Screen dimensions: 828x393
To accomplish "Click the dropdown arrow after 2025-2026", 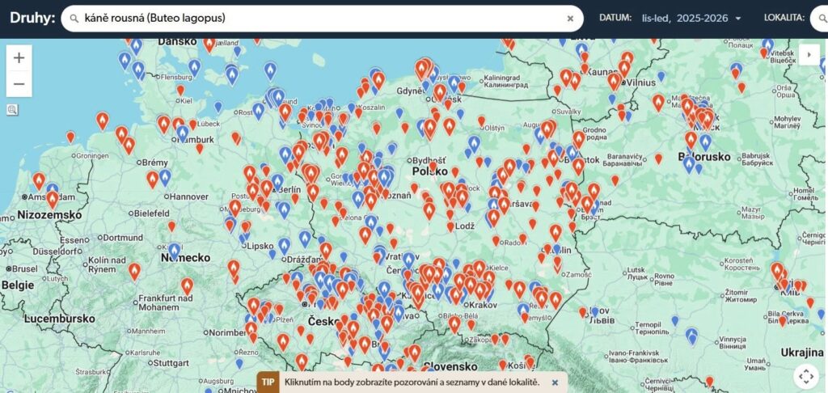I will 737,19.
